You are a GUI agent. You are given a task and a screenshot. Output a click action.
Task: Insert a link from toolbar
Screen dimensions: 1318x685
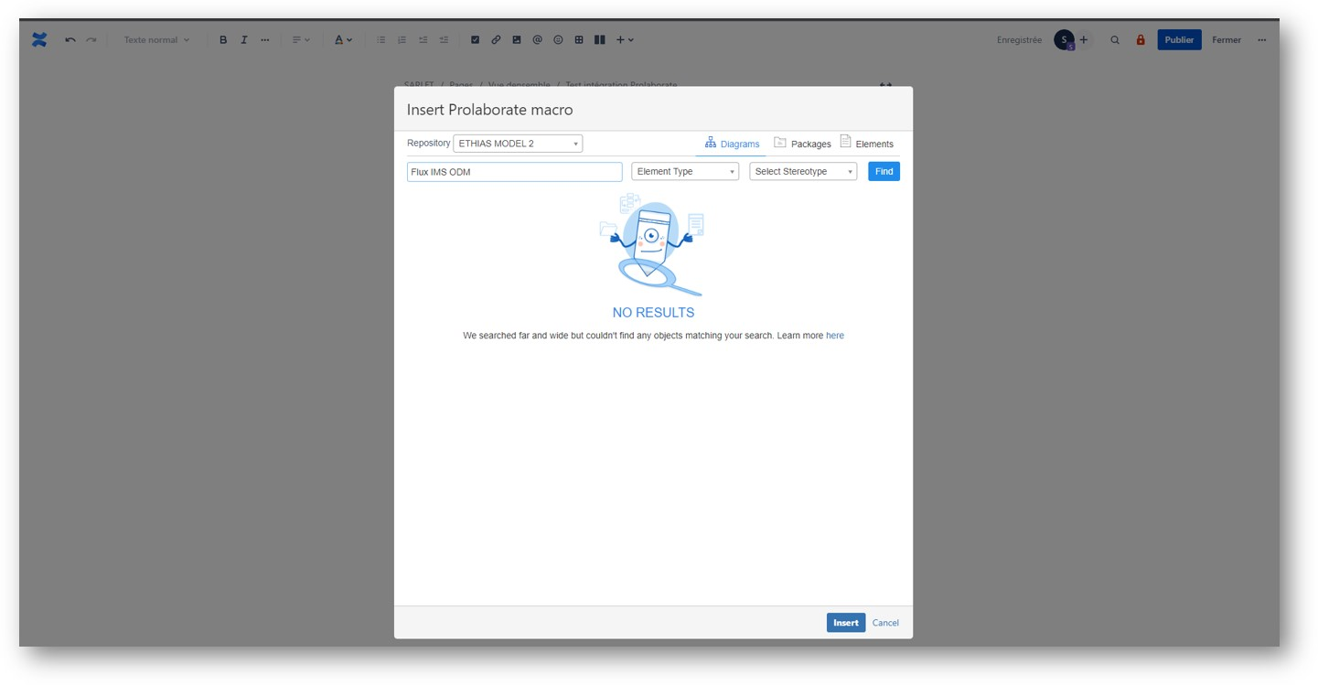[x=496, y=40]
